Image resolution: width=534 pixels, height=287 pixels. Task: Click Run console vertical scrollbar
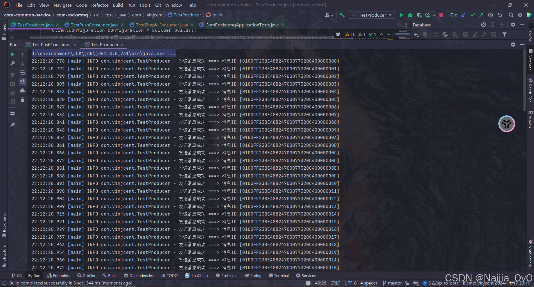[525, 80]
